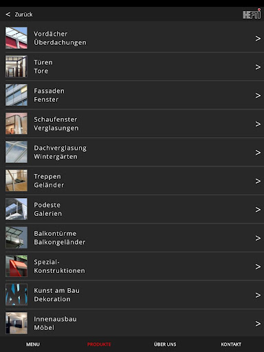The height and width of the screenshot is (352, 264).
Task: Choose the Treppen Geländer category text
Action: coord(49,181)
